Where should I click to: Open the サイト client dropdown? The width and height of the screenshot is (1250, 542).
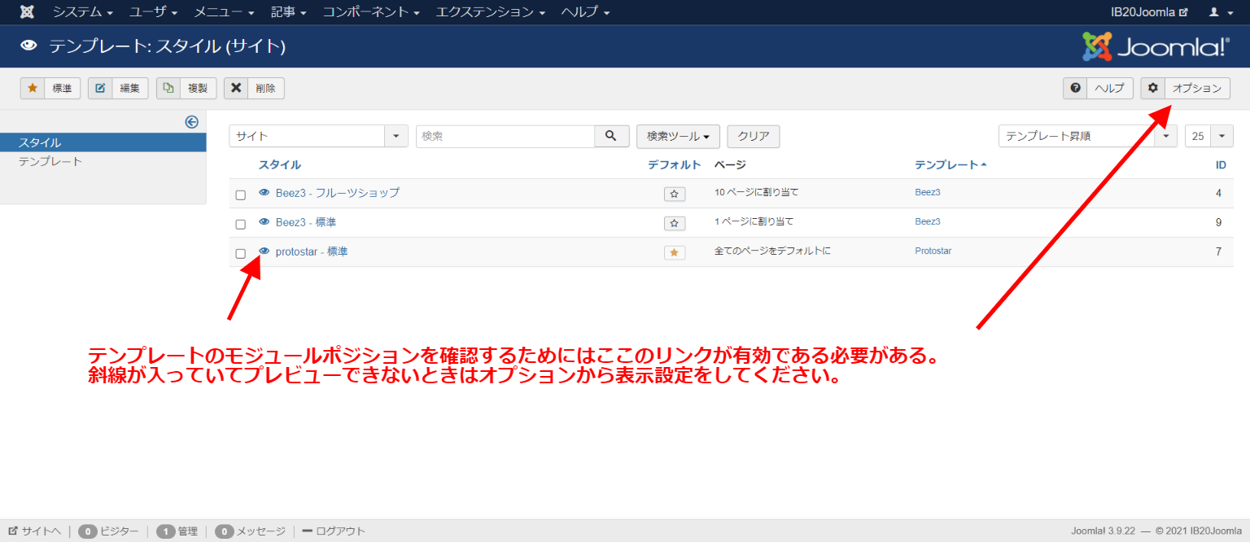[318, 136]
